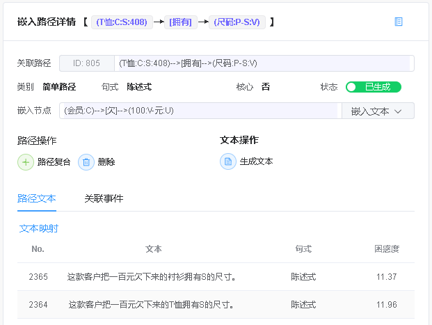Click the list view icon in header

pos(399,22)
